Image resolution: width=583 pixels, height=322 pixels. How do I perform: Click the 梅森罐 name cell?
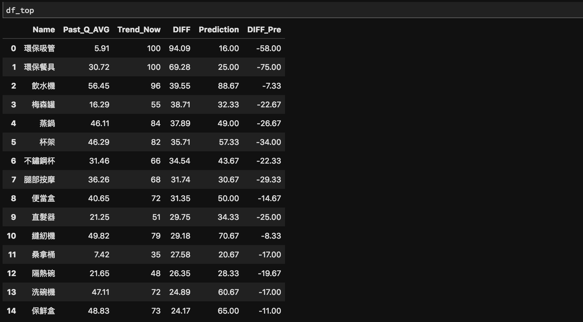pyautogui.click(x=43, y=105)
